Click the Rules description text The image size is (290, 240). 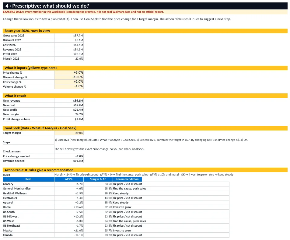point(144,175)
